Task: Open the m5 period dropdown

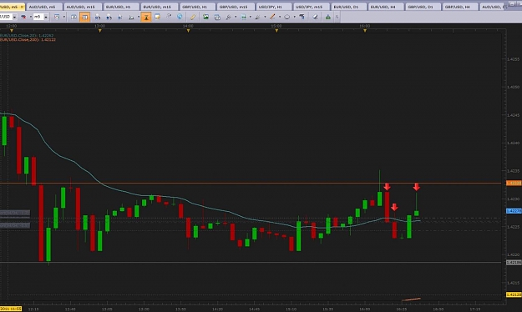Action: coord(46,17)
